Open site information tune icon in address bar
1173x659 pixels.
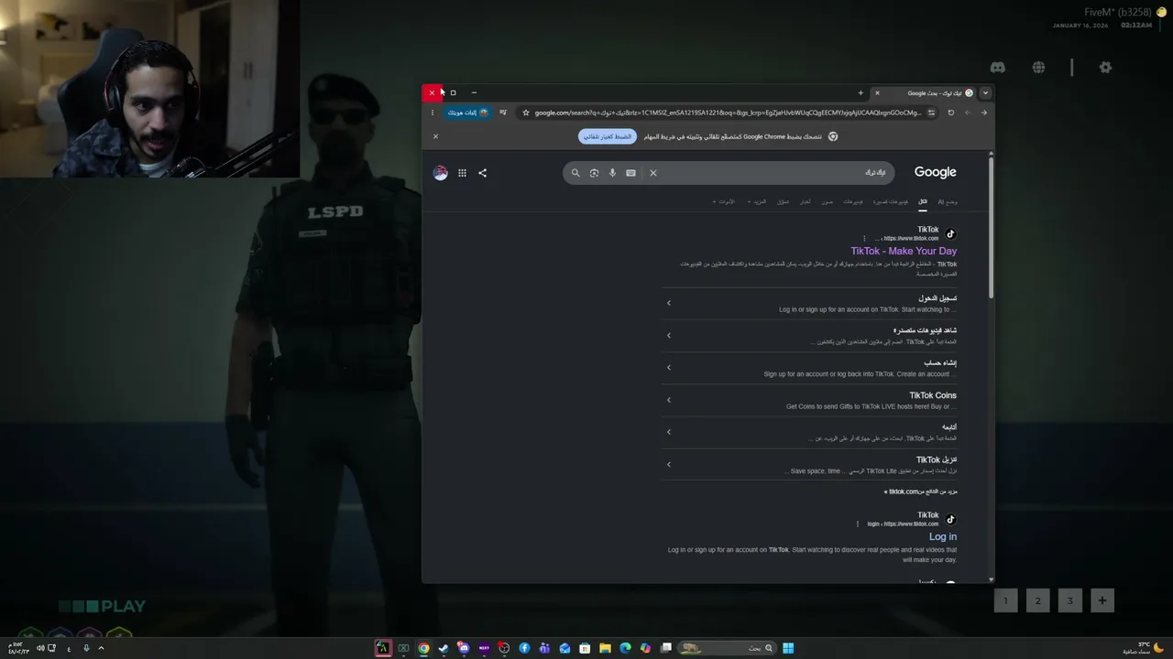[x=931, y=113]
